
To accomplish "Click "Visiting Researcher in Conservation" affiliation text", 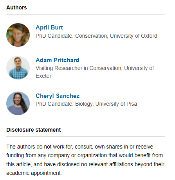I will pyautogui.click(x=79, y=68).
